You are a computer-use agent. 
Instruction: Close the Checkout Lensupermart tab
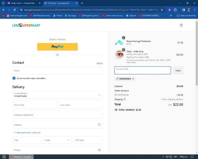pos(76,3)
